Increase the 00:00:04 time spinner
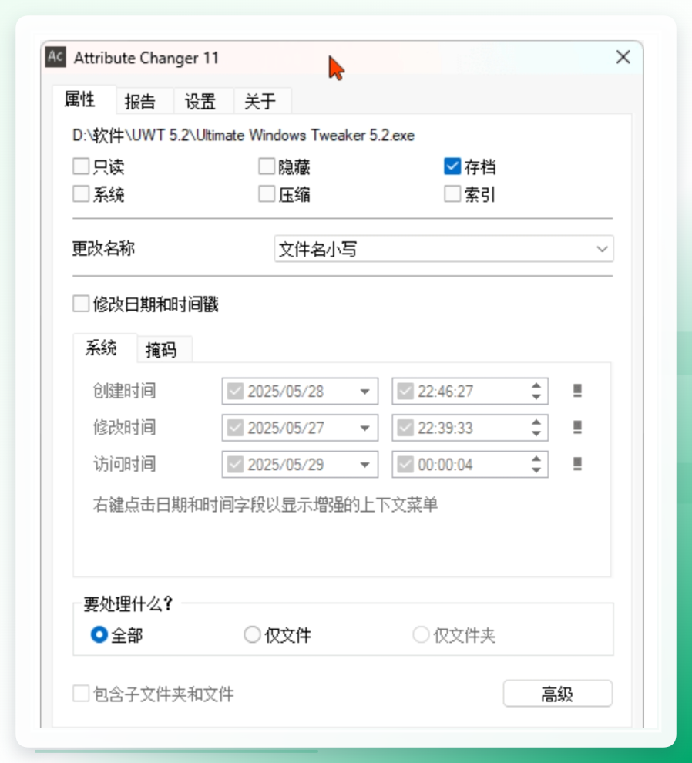The image size is (692, 763). 536,459
